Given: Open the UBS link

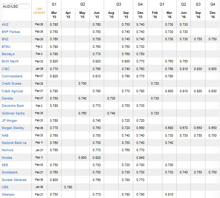Looking at the screenshot, I should point(5,187).
